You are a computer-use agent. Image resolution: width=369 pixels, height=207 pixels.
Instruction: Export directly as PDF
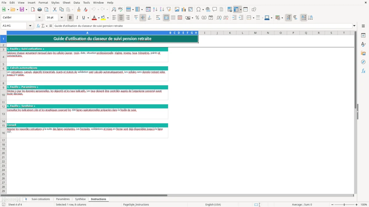coord(33,10)
